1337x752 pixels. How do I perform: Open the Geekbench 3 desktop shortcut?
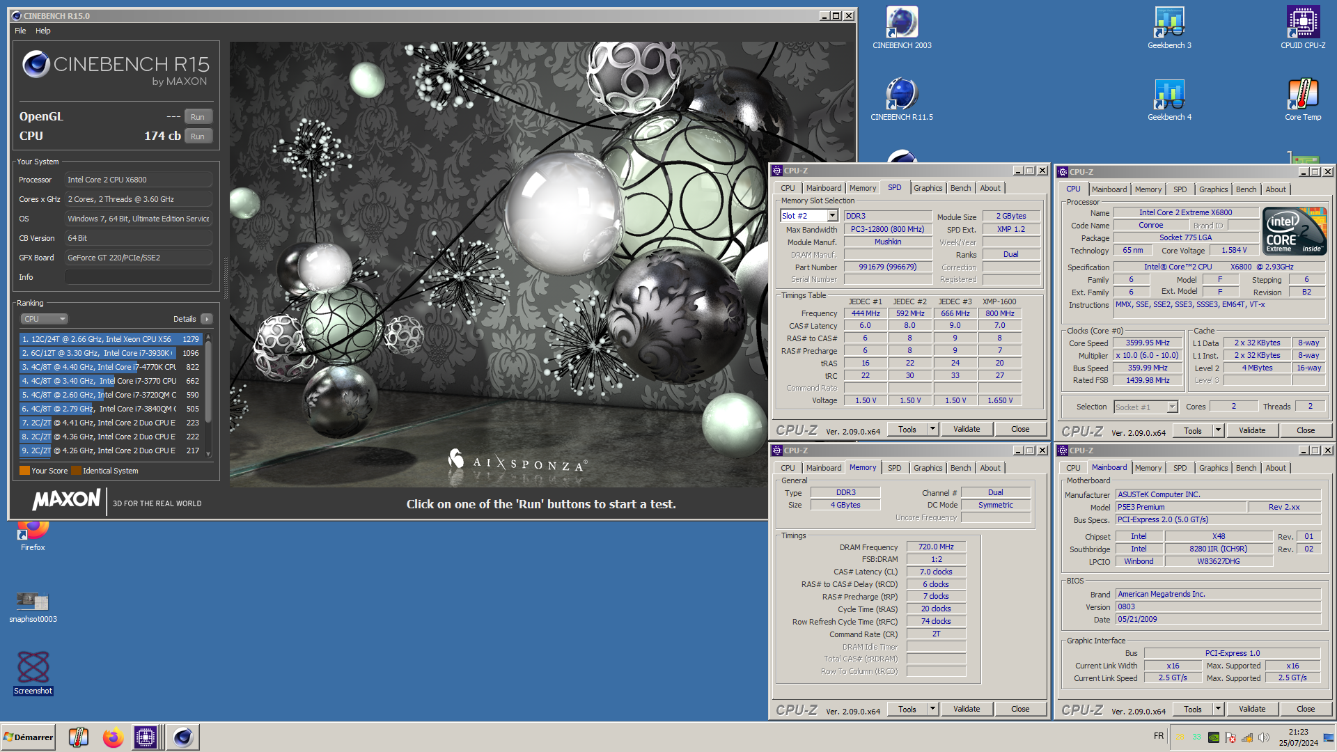[1169, 28]
